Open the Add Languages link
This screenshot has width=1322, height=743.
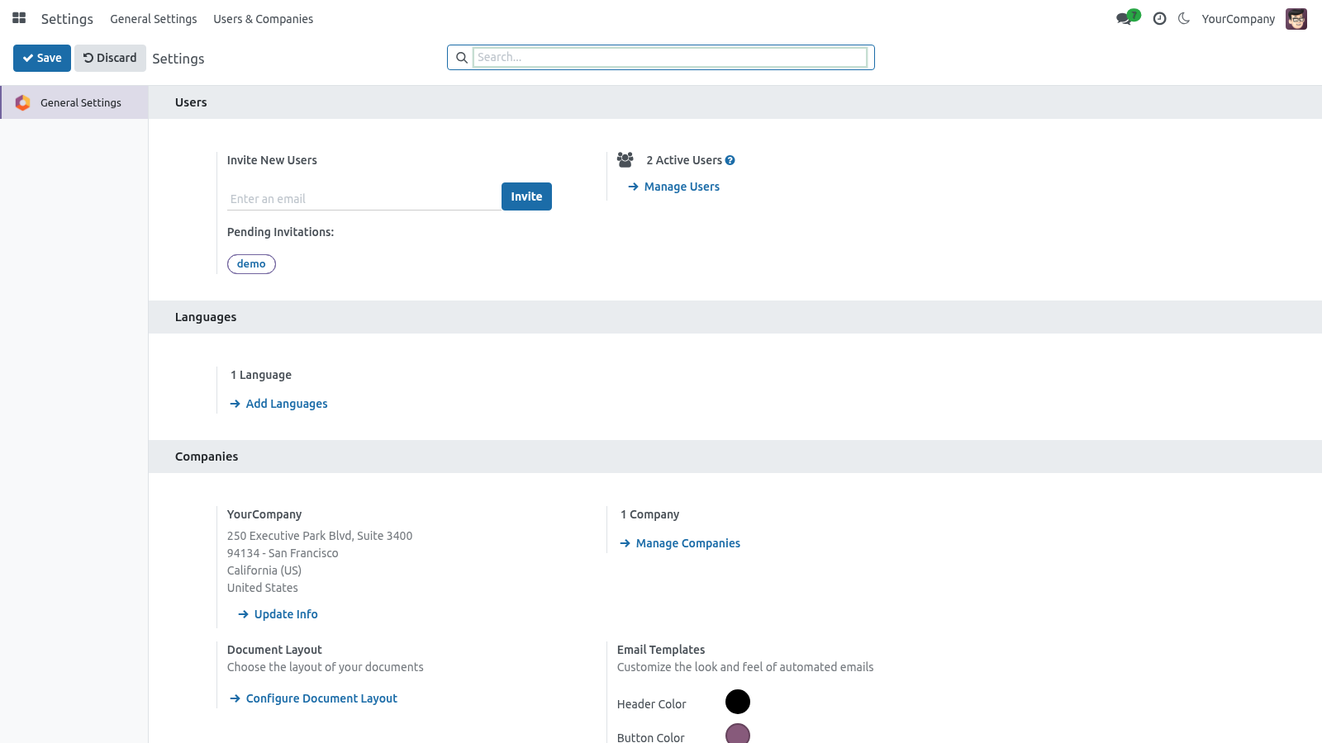(278, 404)
